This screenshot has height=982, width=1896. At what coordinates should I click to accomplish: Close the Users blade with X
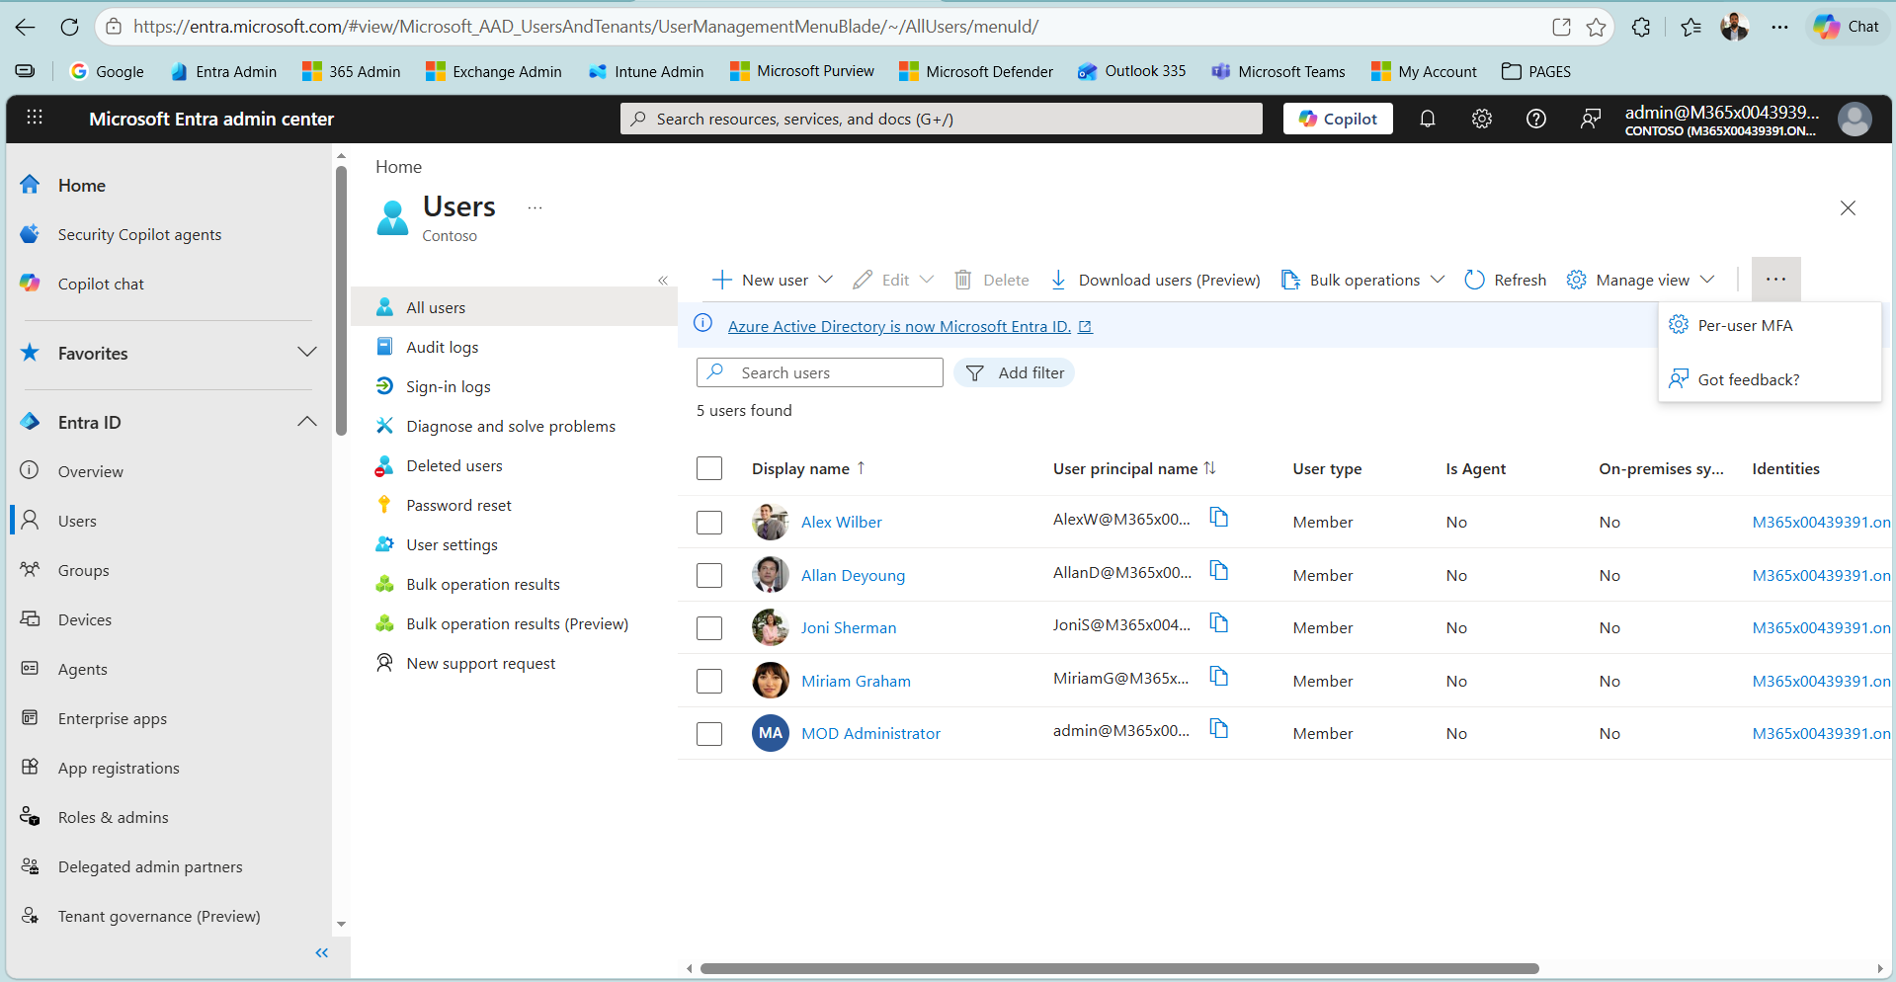point(1848,207)
